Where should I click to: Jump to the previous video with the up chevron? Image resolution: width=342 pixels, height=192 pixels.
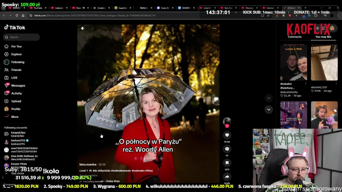coord(269,98)
